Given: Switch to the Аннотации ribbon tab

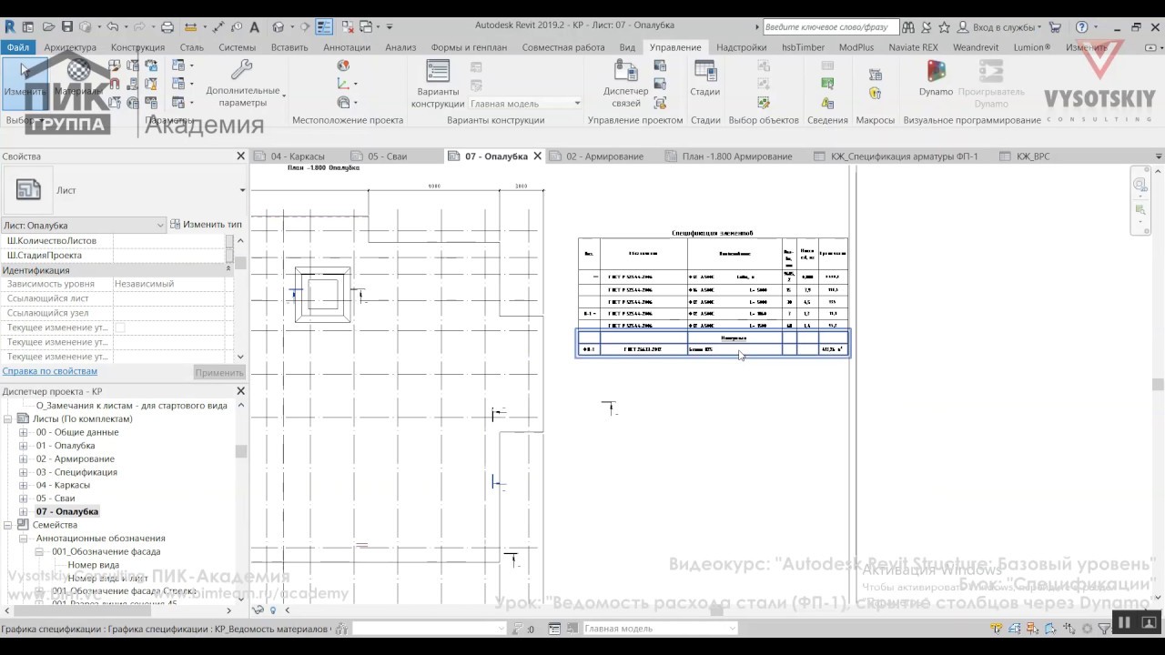Looking at the screenshot, I should (347, 47).
